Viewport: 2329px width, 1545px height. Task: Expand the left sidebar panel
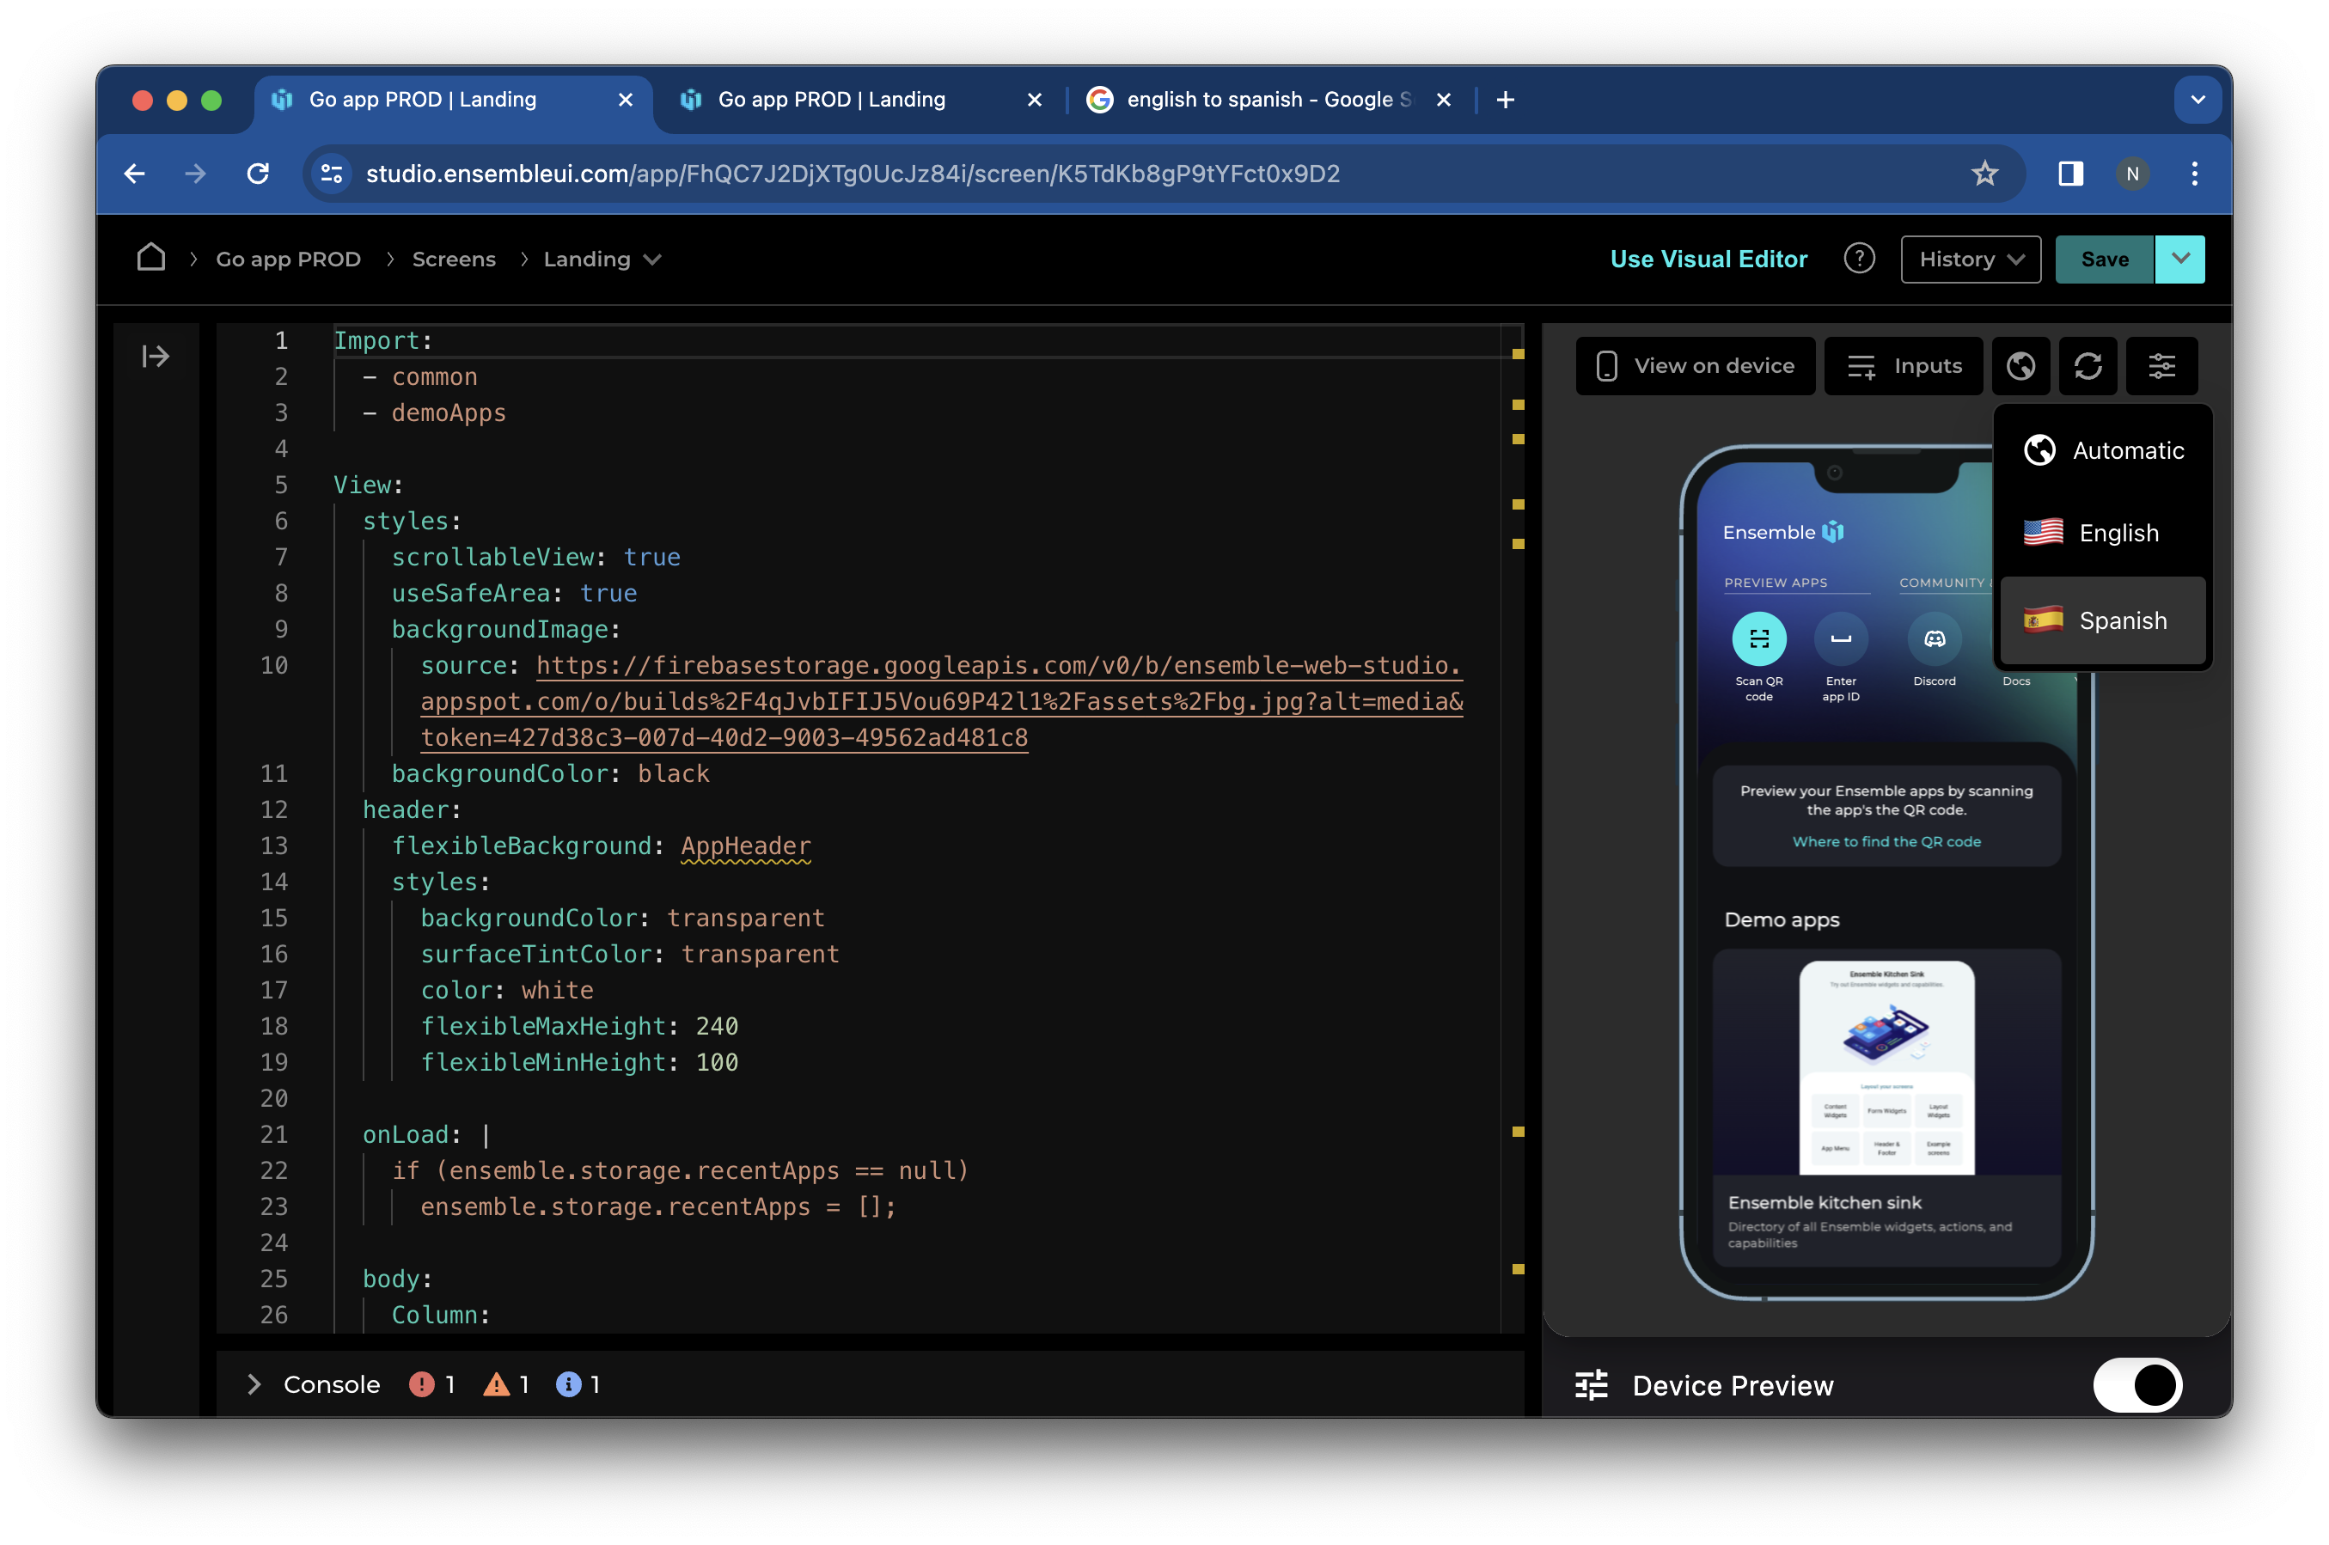point(156,356)
